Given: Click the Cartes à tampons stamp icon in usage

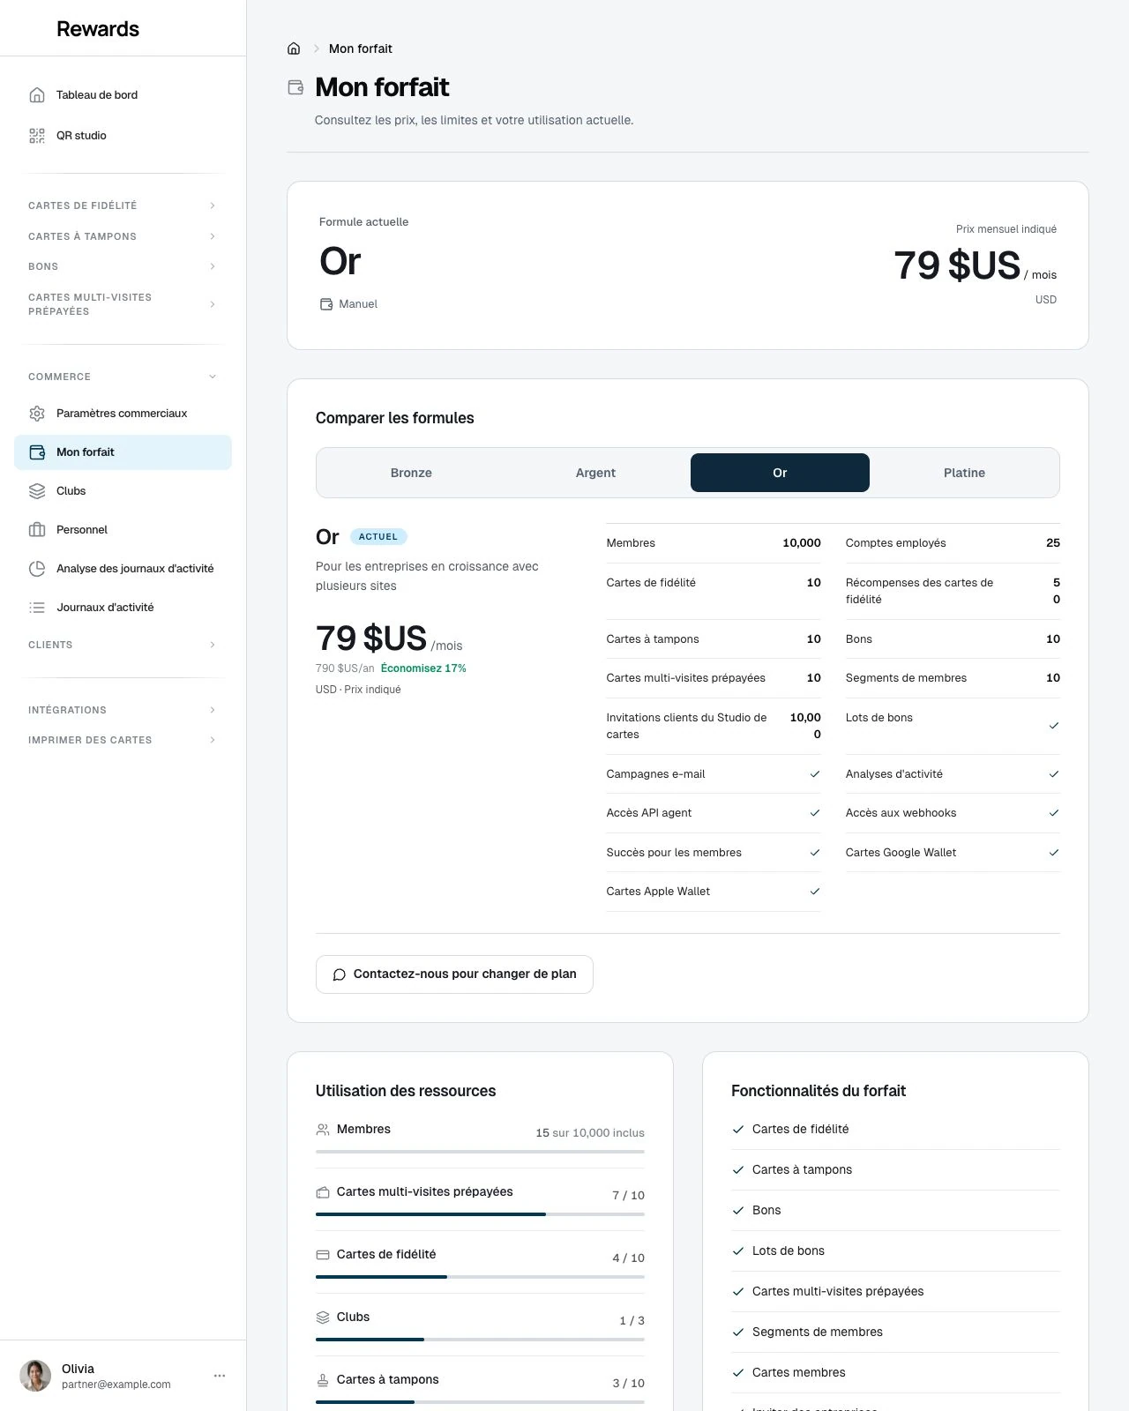Looking at the screenshot, I should (323, 1380).
